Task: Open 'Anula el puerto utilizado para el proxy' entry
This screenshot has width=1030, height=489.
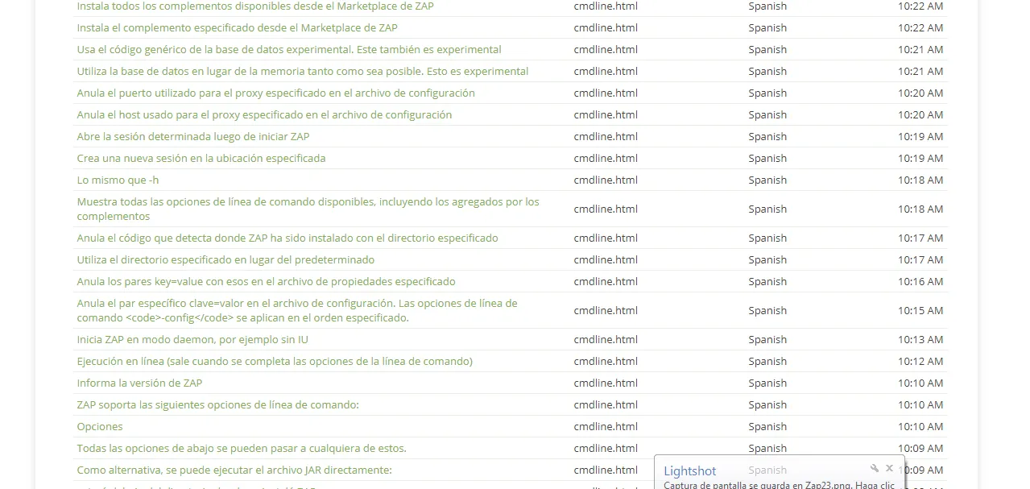Action: [x=276, y=93]
